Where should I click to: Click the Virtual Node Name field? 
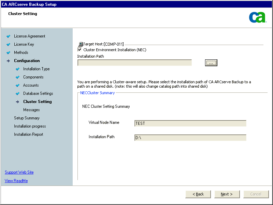(x=190, y=123)
